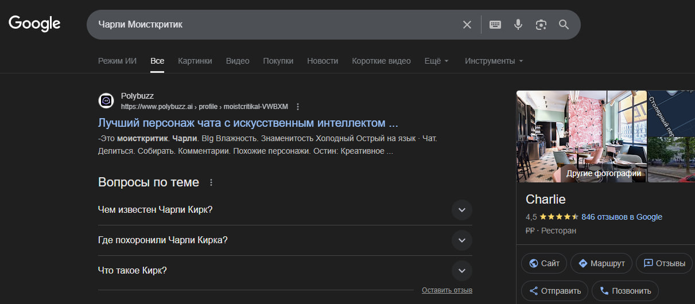Image resolution: width=695 pixels, height=304 pixels.
Task: Switch to the Режим ИИ tab
Action: coord(117,61)
